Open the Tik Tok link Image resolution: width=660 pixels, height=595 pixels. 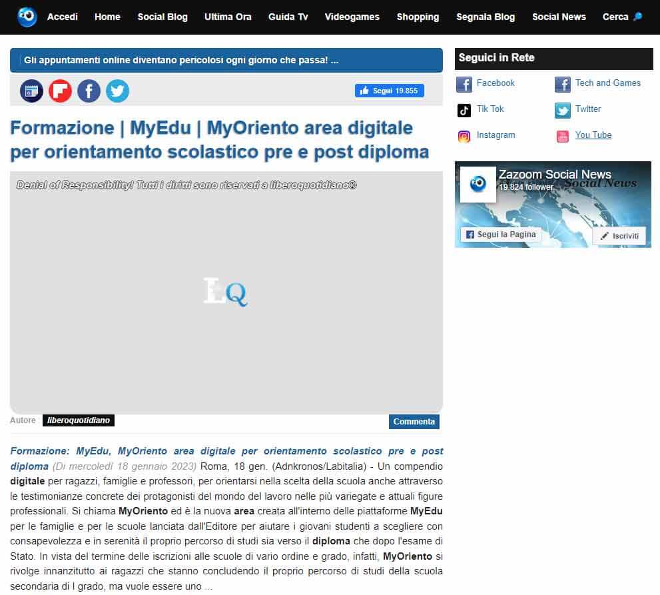(x=490, y=109)
